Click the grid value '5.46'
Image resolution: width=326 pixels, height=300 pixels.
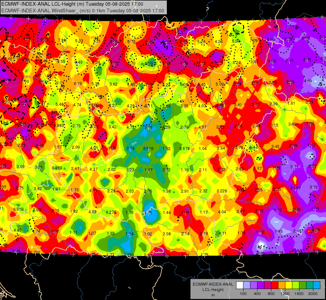click(60, 104)
